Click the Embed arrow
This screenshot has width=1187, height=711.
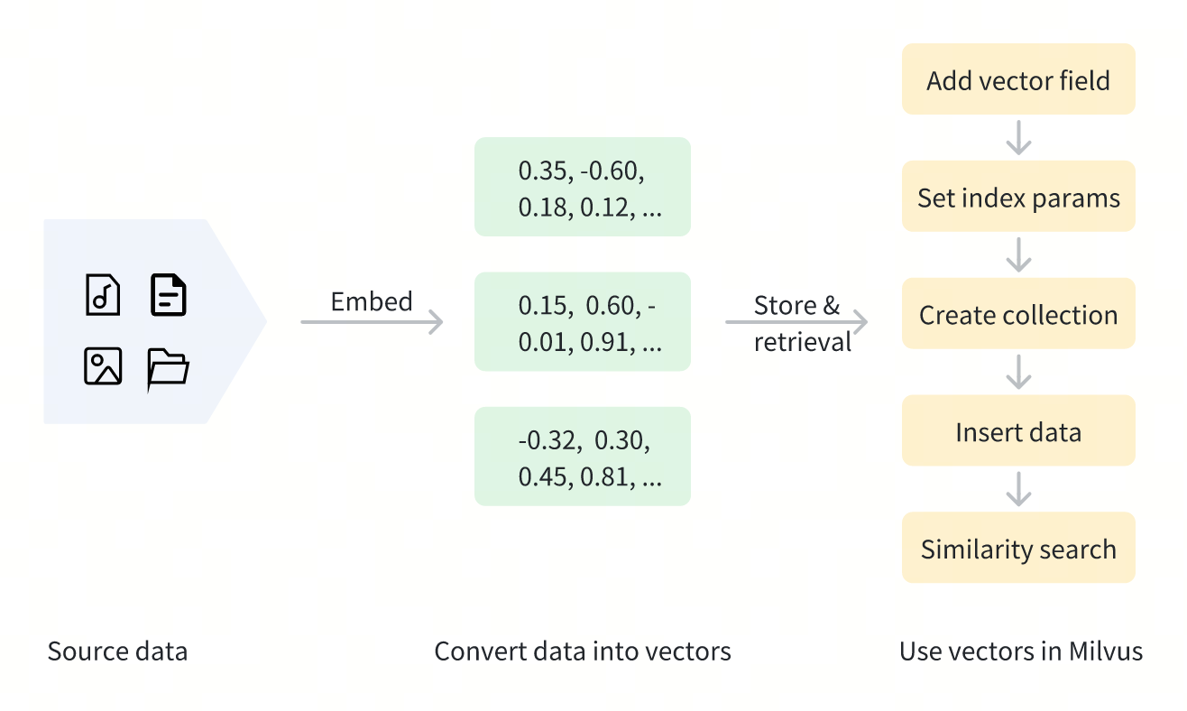(x=372, y=321)
